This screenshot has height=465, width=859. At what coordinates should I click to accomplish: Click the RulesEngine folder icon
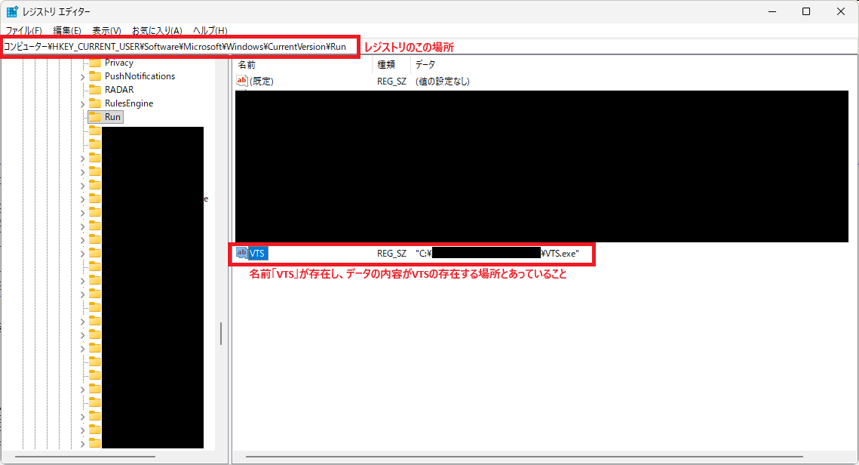[95, 103]
